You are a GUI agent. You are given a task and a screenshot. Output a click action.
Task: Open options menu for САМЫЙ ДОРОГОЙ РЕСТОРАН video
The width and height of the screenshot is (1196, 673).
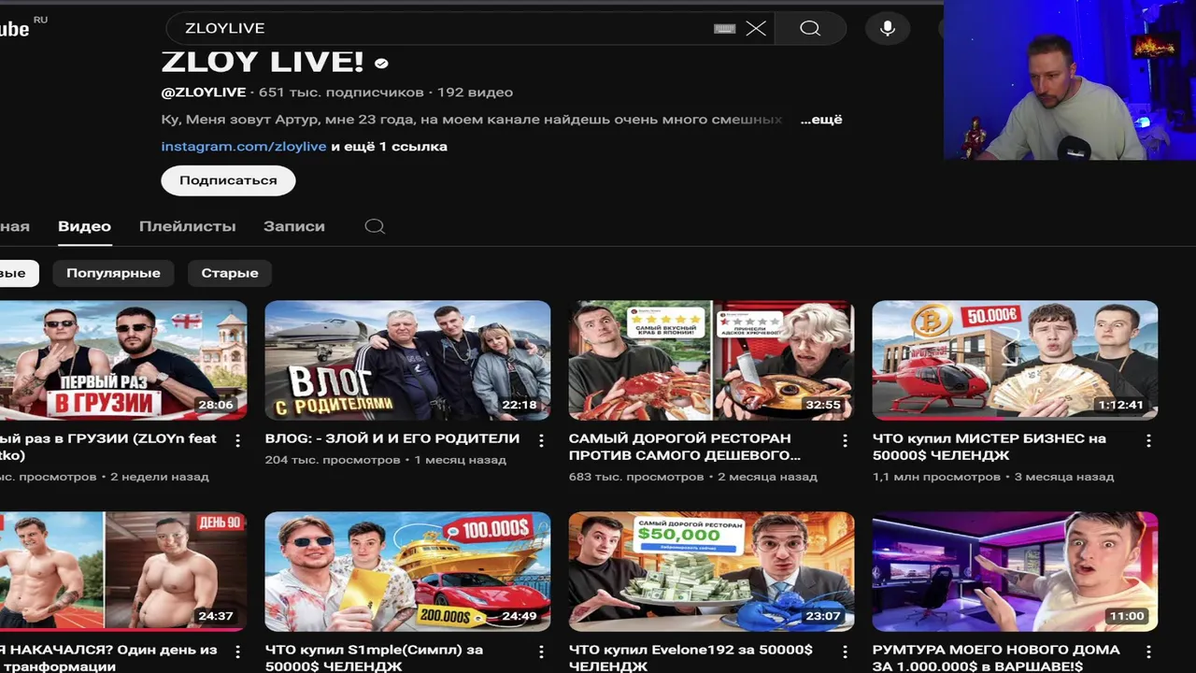click(x=845, y=440)
